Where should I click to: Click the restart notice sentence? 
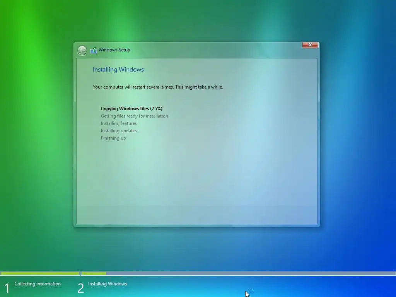click(158, 87)
